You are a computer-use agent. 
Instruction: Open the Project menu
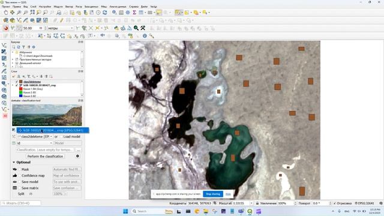pyautogui.click(x=6, y=7)
